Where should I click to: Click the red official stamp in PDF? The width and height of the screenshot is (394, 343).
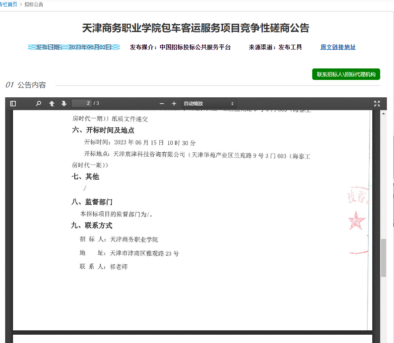(358, 220)
